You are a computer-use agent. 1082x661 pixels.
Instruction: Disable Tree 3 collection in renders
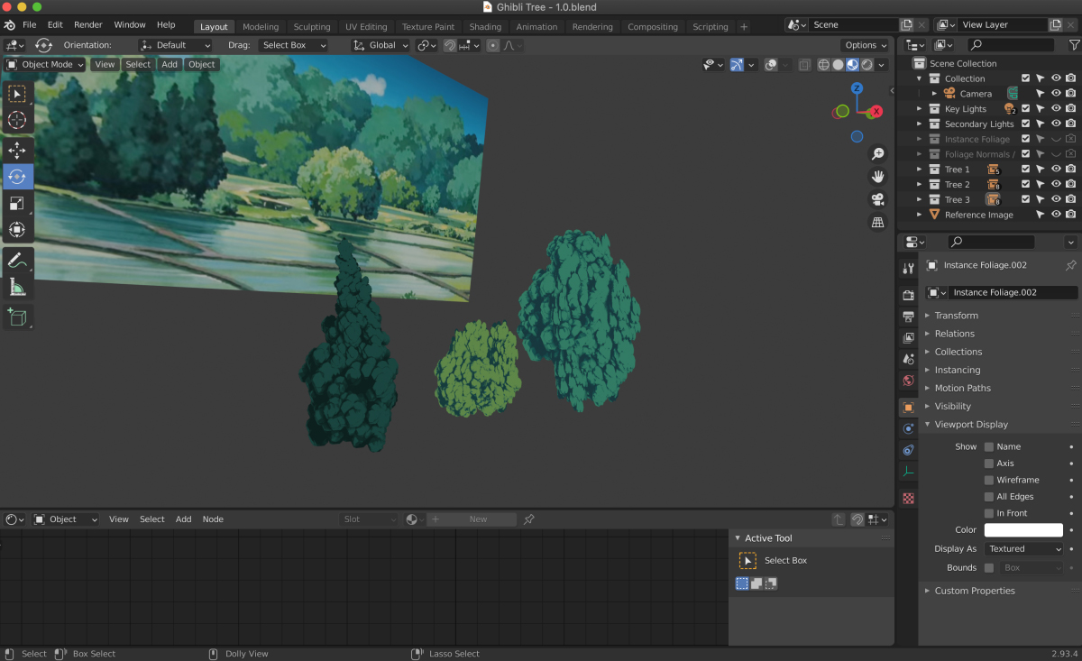pyautogui.click(x=1070, y=199)
